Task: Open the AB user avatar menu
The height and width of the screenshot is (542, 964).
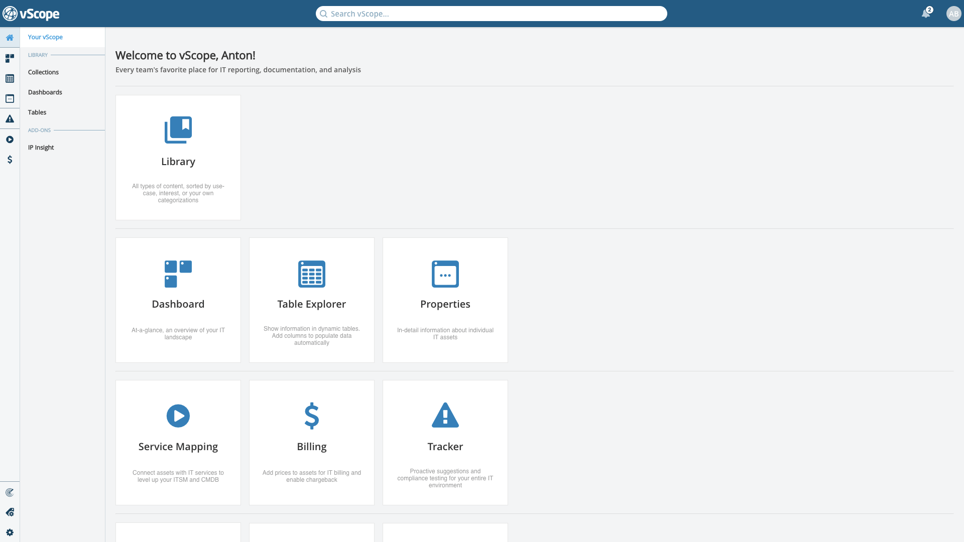Action: tap(953, 14)
